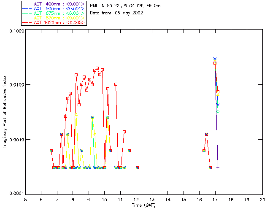Click the 0.0001 y-axis tick label

pos(16,194)
